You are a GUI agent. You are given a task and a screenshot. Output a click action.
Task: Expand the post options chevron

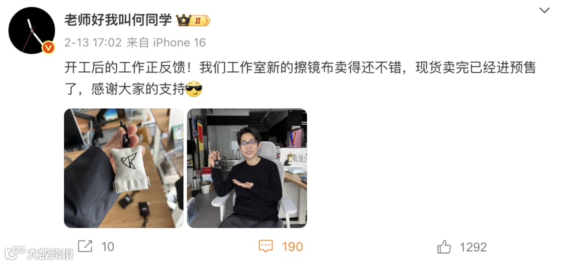tap(544, 10)
